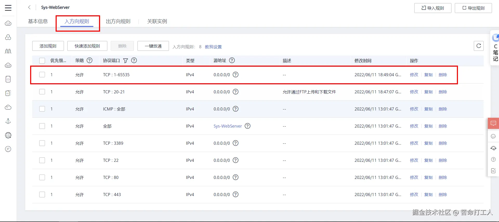This screenshot has width=499, height=222.
Task: Open the IP icon in left sidebar
Action: point(8,149)
